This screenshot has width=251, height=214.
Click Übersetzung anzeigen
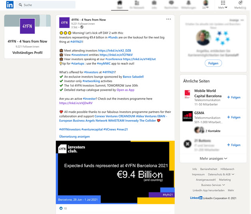pos(74,137)
